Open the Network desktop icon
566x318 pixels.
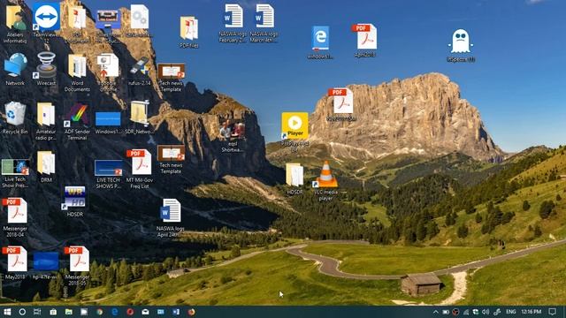coord(15,69)
